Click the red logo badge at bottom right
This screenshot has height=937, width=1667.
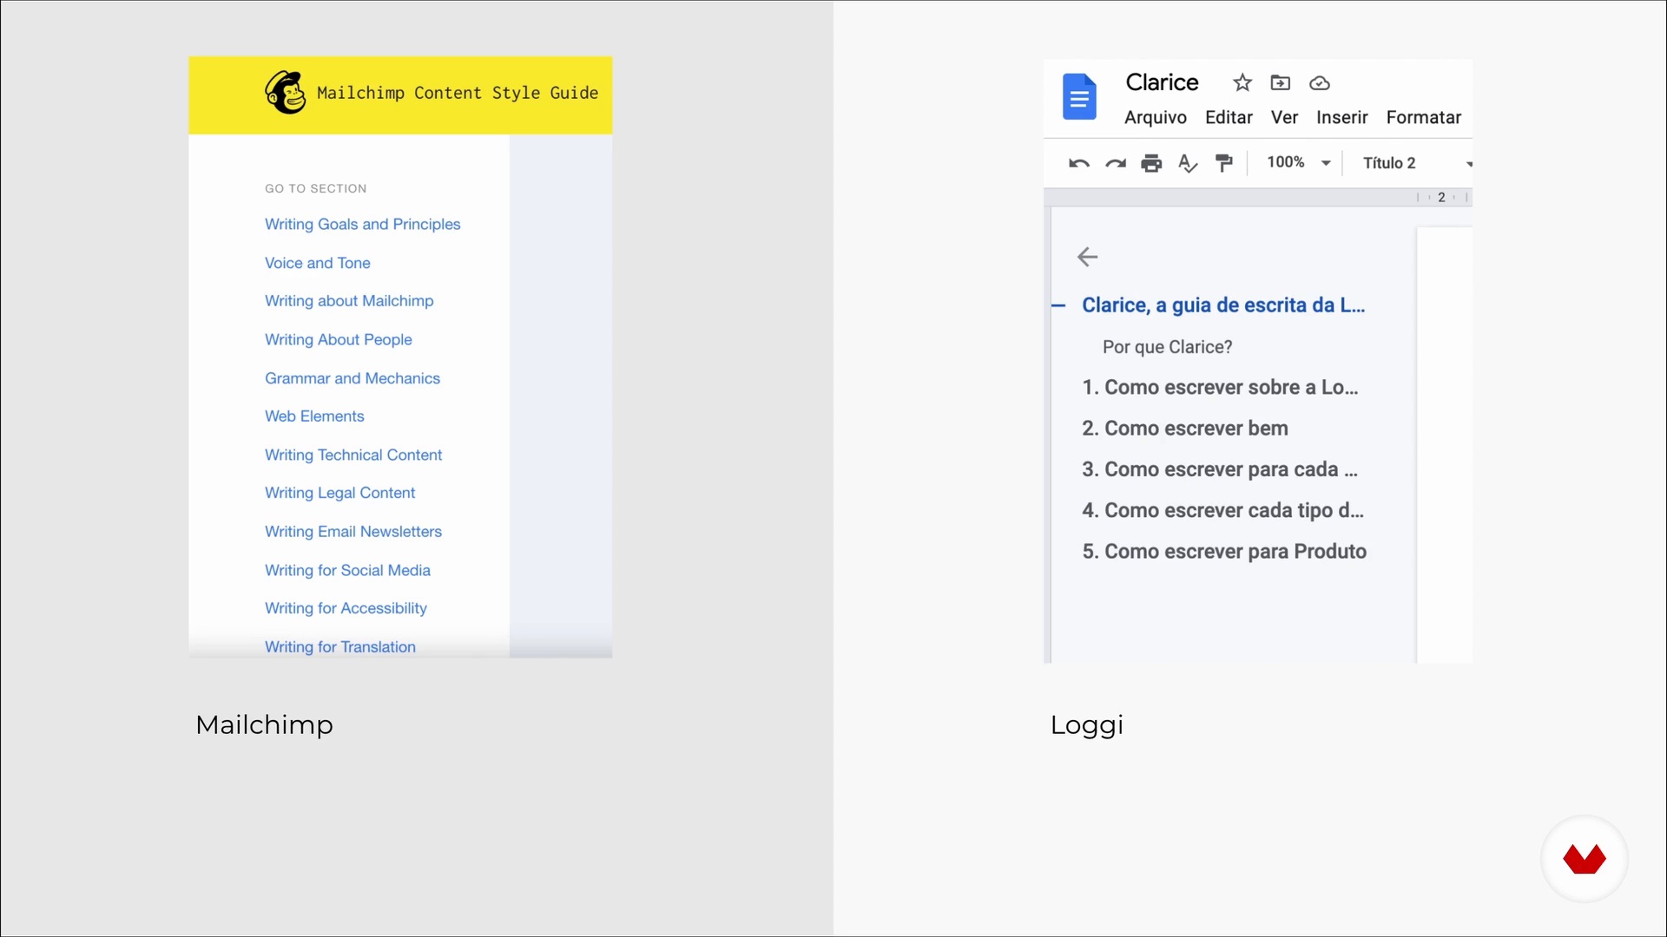pos(1585,859)
